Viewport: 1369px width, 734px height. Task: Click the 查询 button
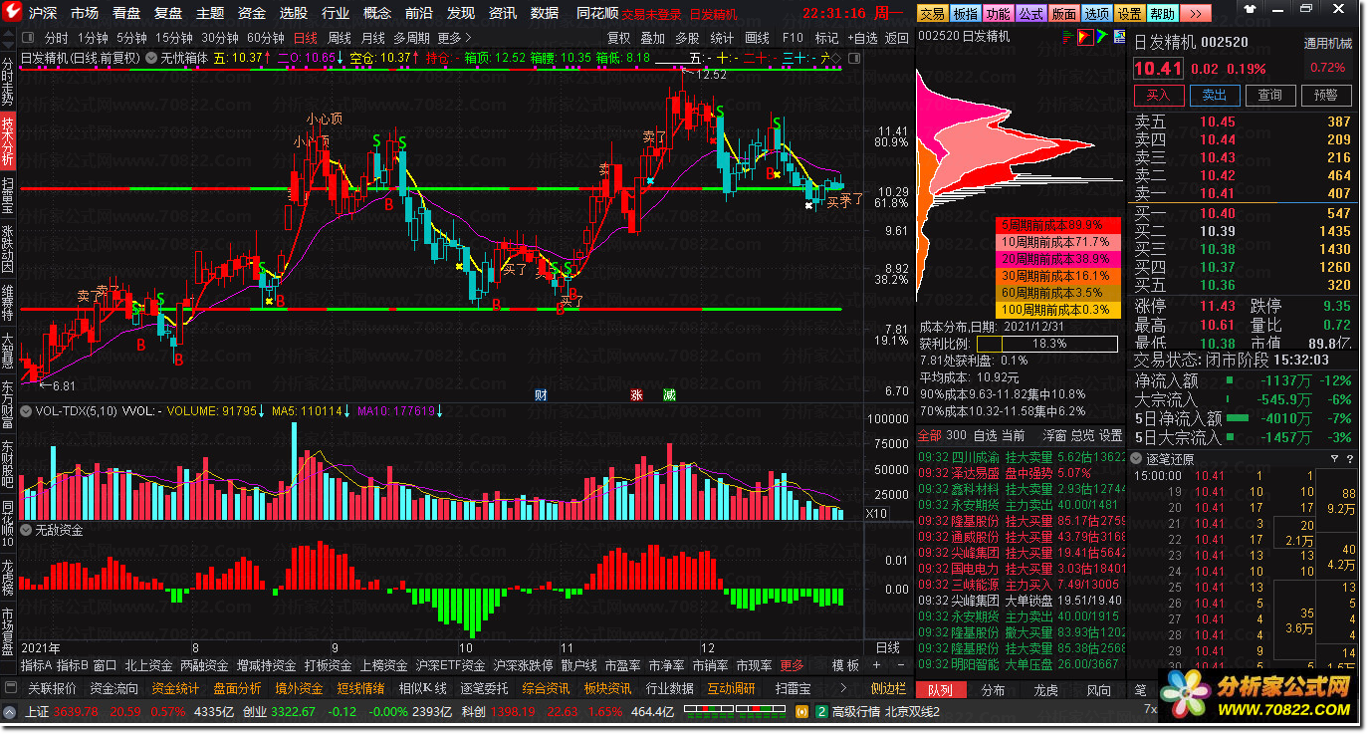click(1270, 95)
